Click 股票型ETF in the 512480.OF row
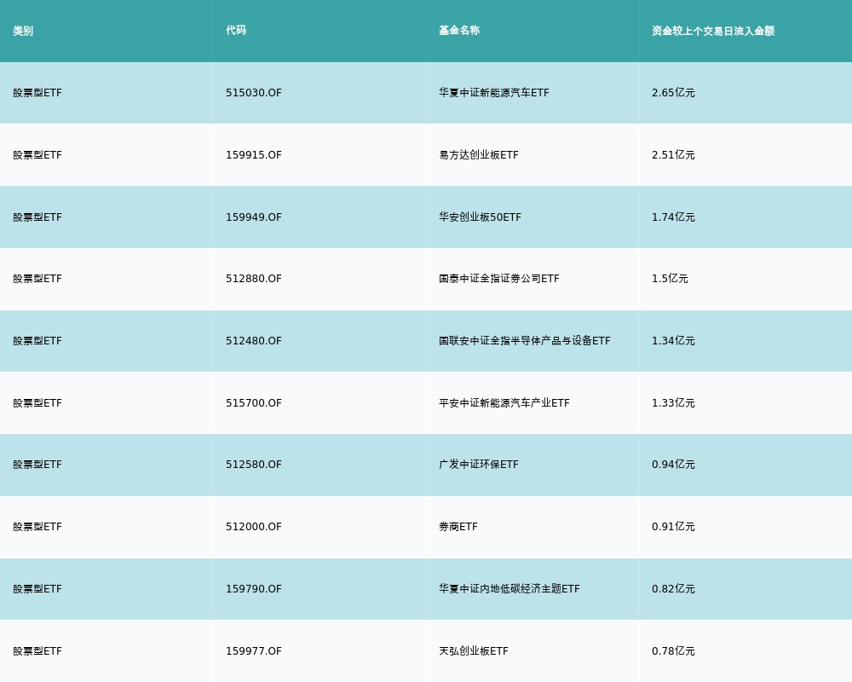The image size is (852, 682). 37,340
